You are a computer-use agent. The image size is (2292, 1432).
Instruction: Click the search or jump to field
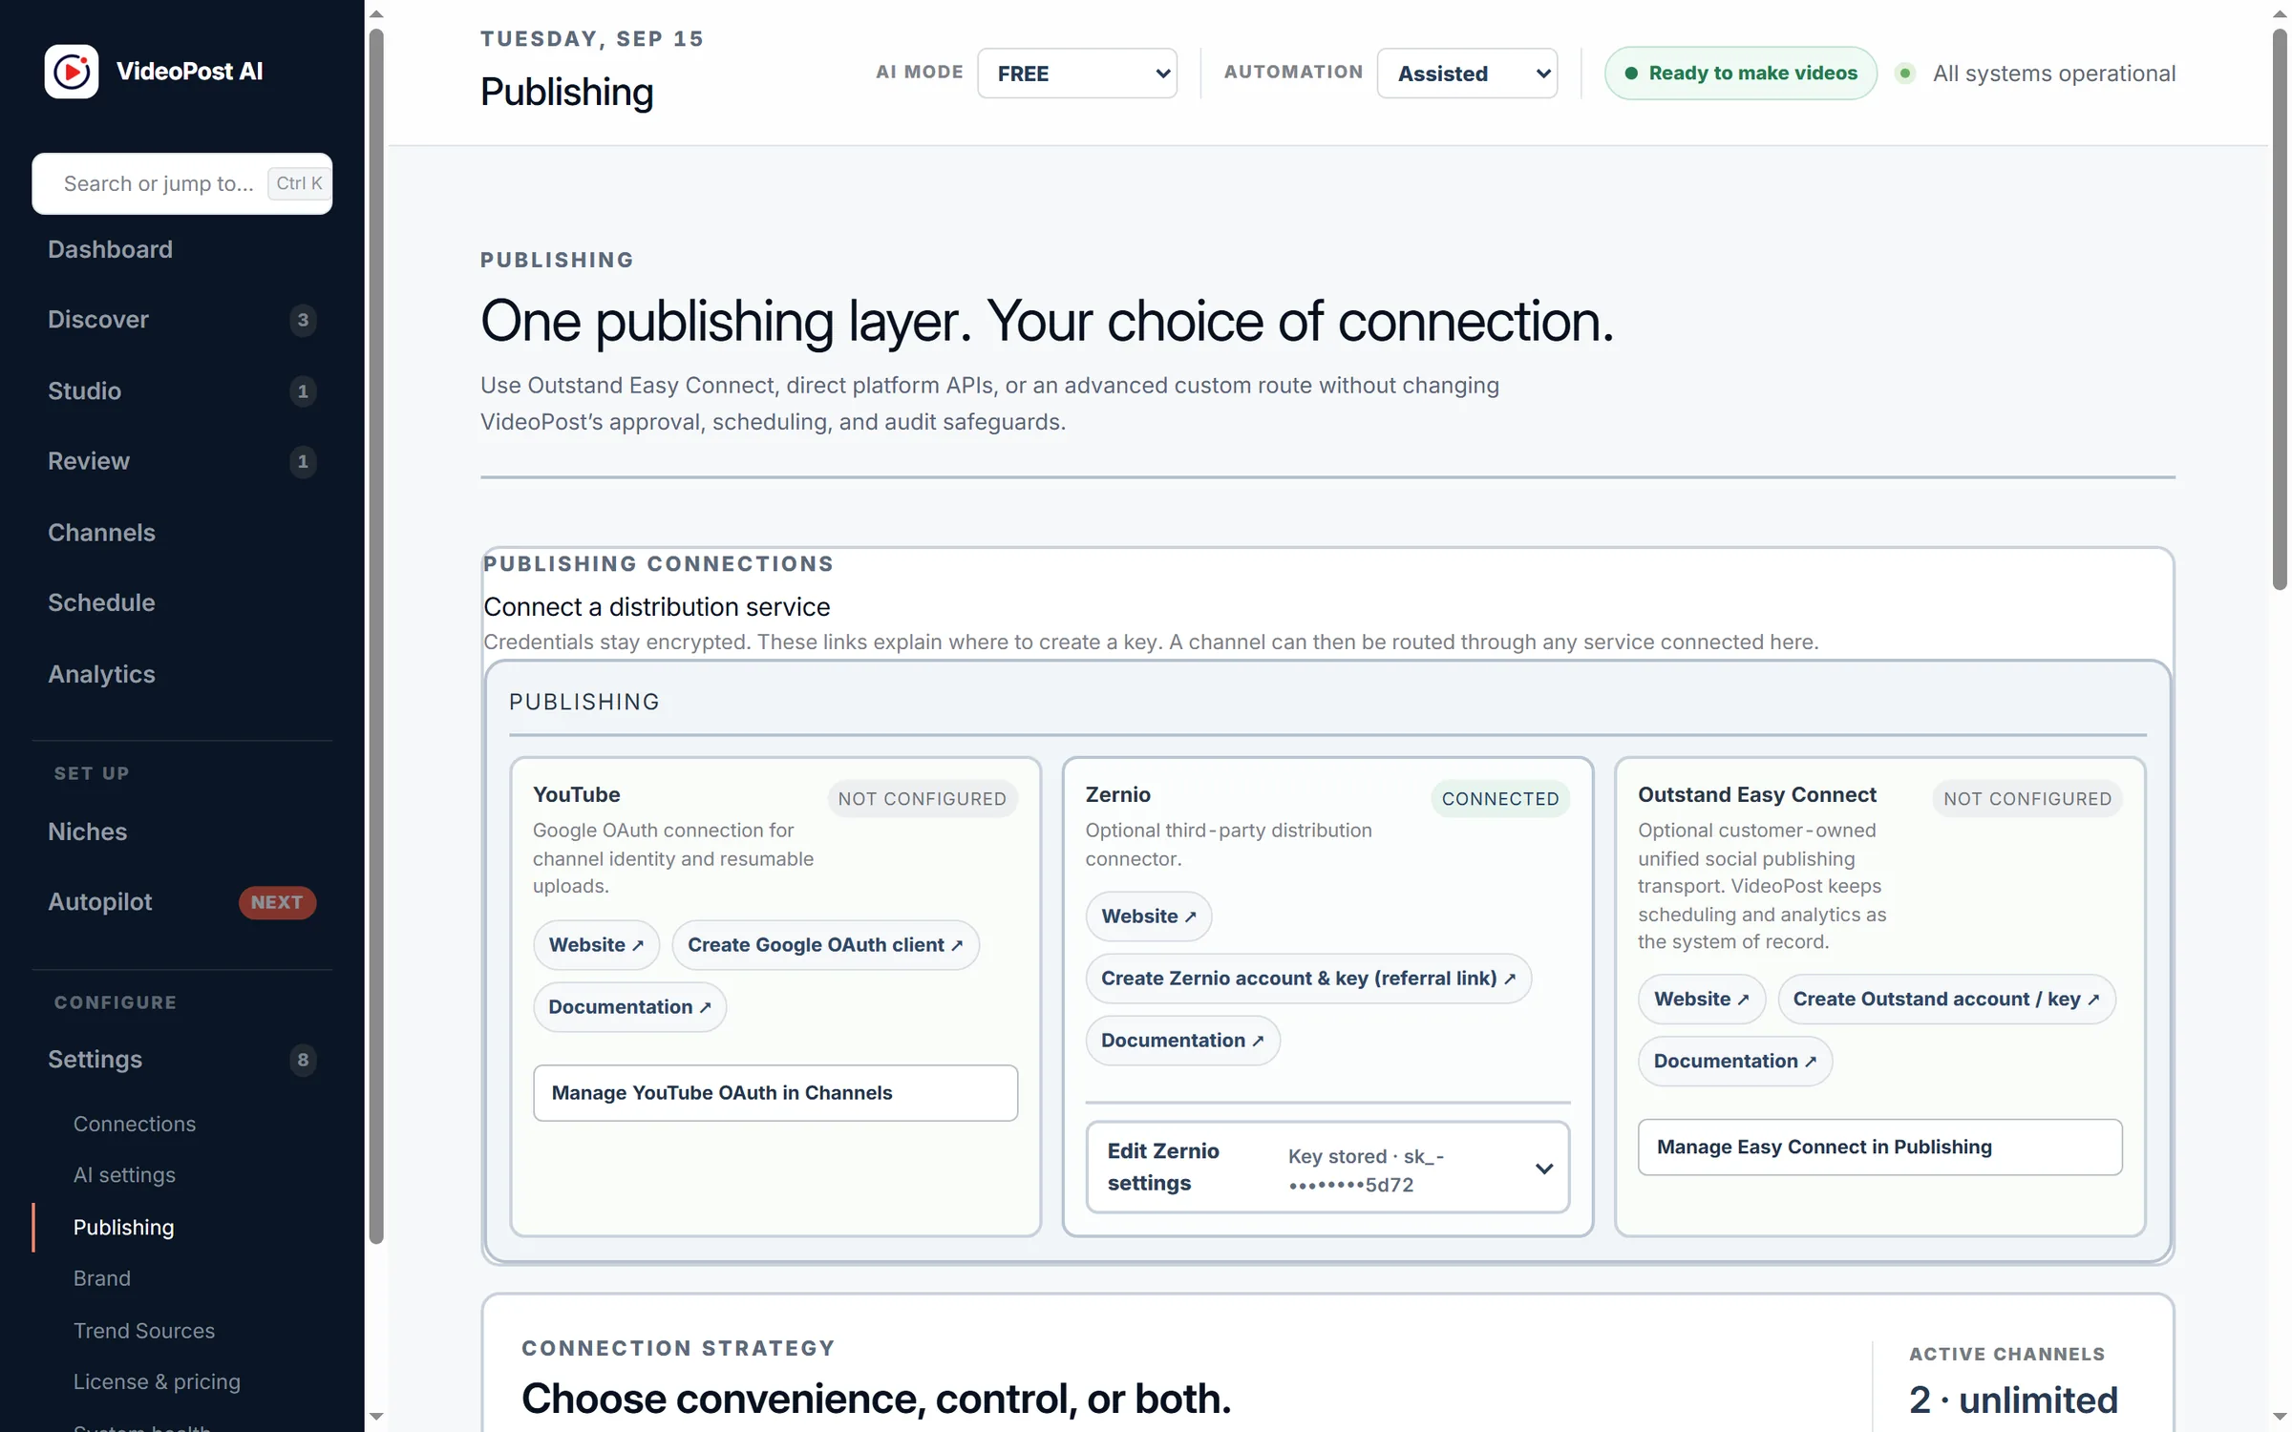[x=181, y=183]
